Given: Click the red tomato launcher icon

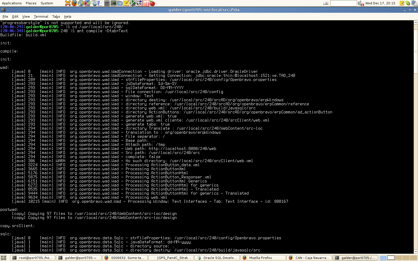Looking at the screenshot, I should (152, 3).
